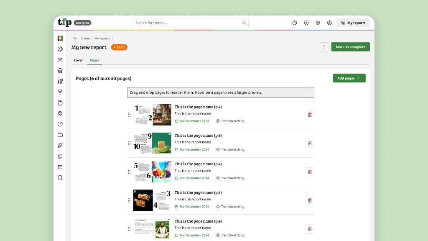Grab drag handle of page thumbnail 9 and 10
This screenshot has width=428, height=241.
(130, 143)
